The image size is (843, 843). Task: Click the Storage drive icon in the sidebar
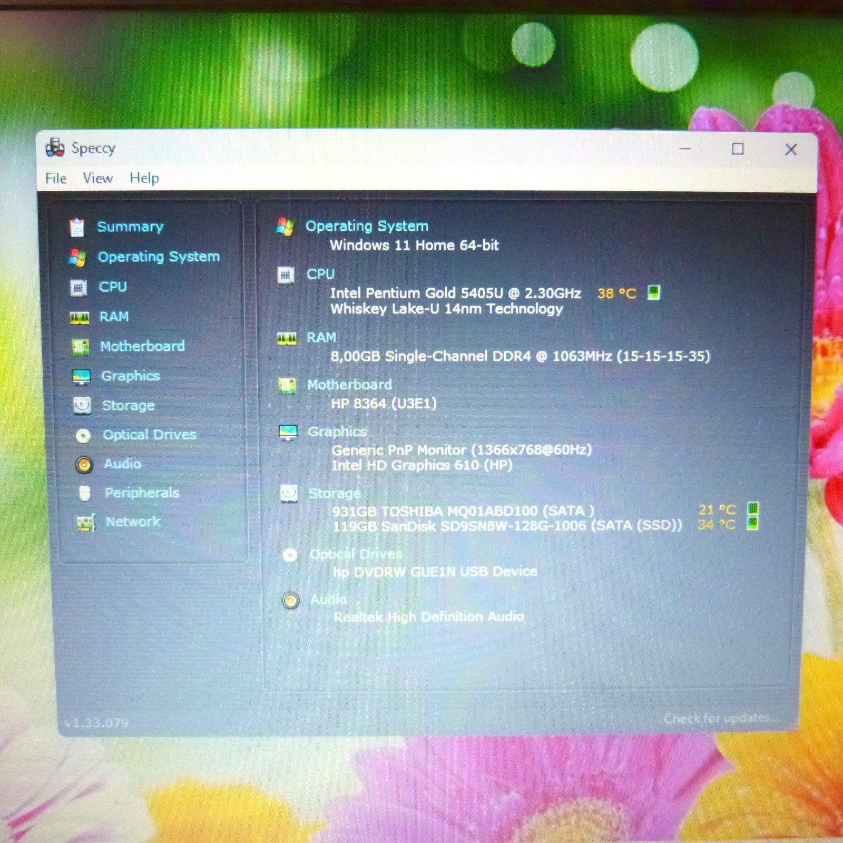point(82,406)
